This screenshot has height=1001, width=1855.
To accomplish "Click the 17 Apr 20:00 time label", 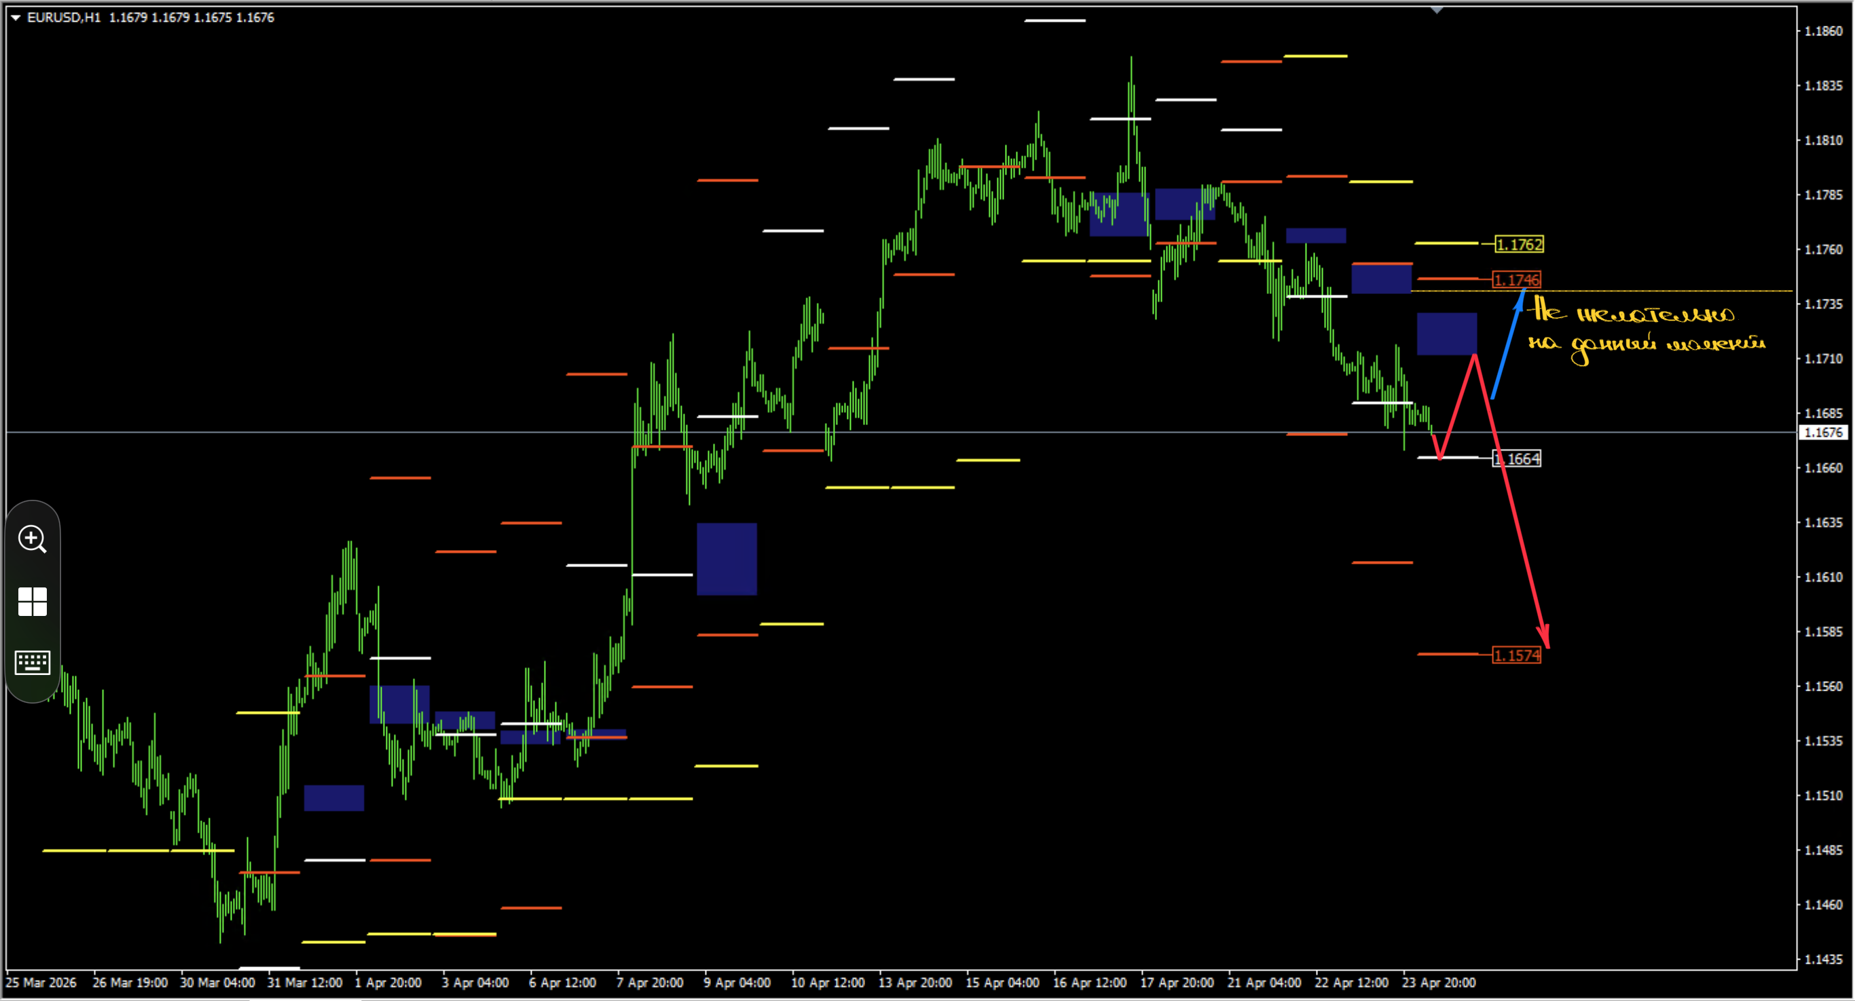I will (x=1177, y=982).
